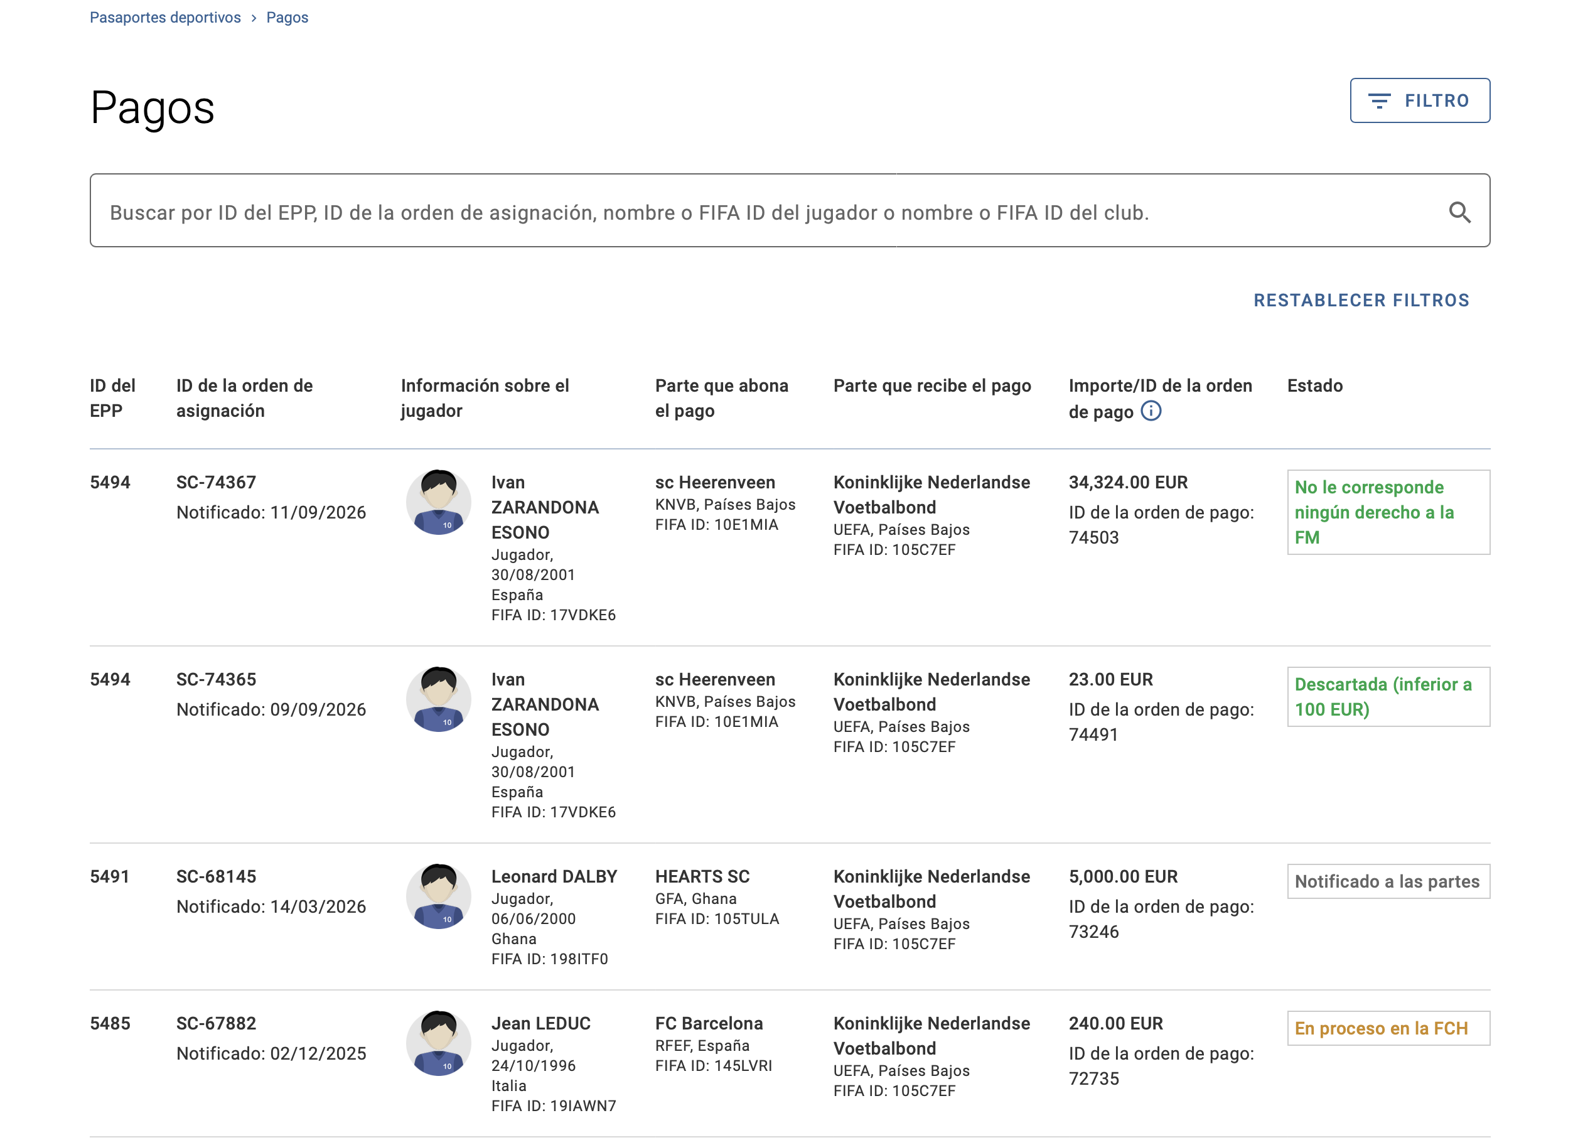The height and width of the screenshot is (1145, 1578).
Task: Click EPP ID 5491
Action: click(x=110, y=876)
